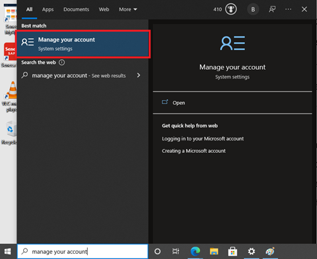Open Settings gear on taskbar
Viewport: 317px width, 259px height.
[x=252, y=251]
